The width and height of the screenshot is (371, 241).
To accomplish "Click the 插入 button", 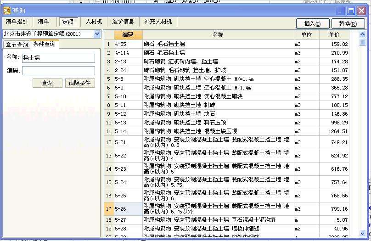I will [312, 24].
